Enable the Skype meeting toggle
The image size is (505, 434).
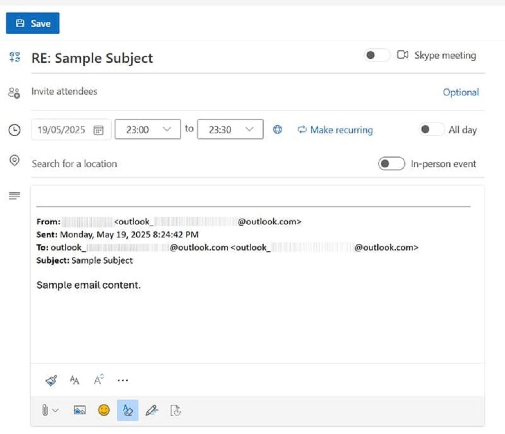coord(377,55)
